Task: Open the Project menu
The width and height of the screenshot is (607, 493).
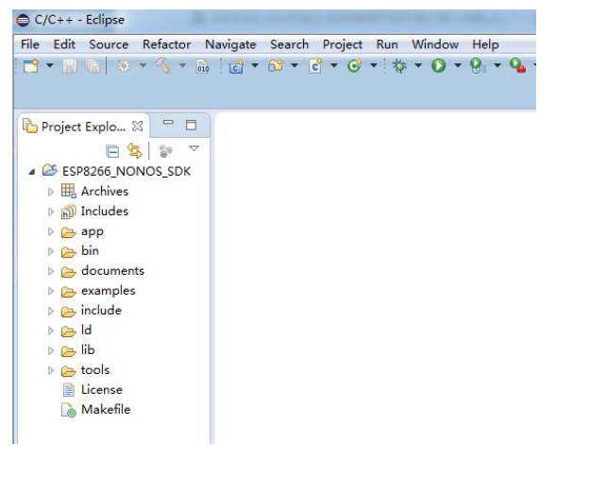Action: coord(343,45)
